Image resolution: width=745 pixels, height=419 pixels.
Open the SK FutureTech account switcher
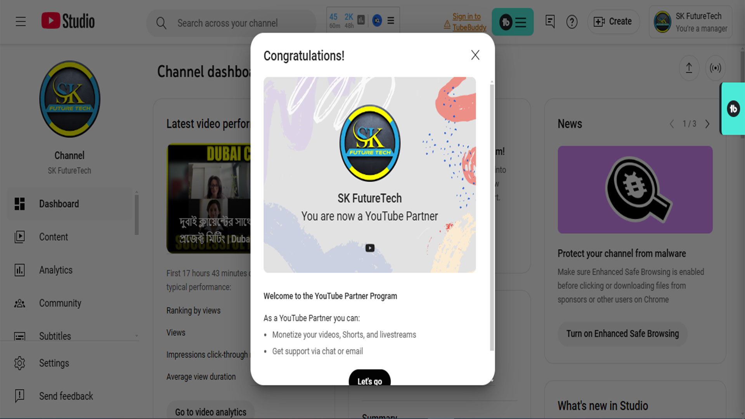pyautogui.click(x=690, y=22)
